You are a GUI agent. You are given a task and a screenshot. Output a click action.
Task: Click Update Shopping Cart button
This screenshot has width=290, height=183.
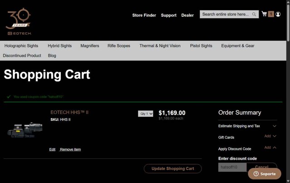coord(173,168)
